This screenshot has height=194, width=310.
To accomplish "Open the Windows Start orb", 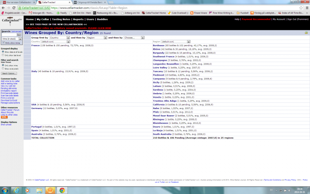I will point(5,191).
